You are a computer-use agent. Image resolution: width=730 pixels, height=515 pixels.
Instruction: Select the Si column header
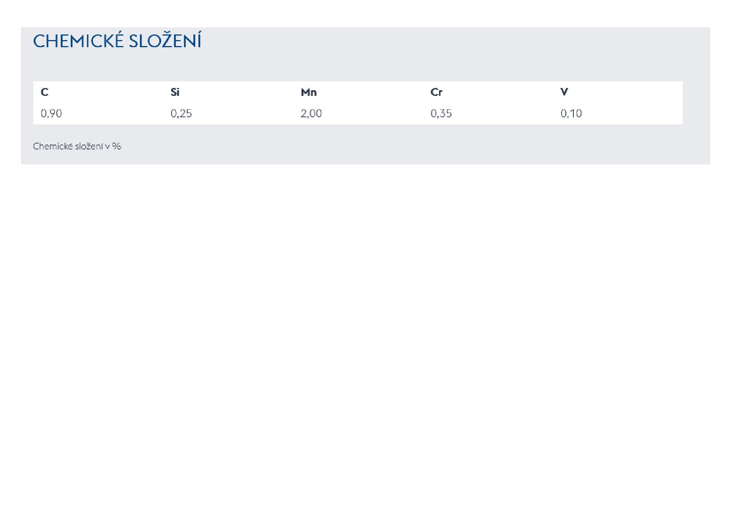click(175, 92)
